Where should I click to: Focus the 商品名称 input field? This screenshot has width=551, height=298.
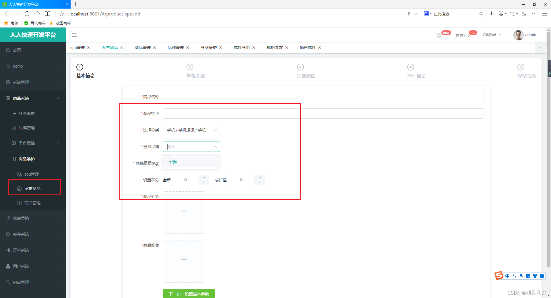(323, 97)
